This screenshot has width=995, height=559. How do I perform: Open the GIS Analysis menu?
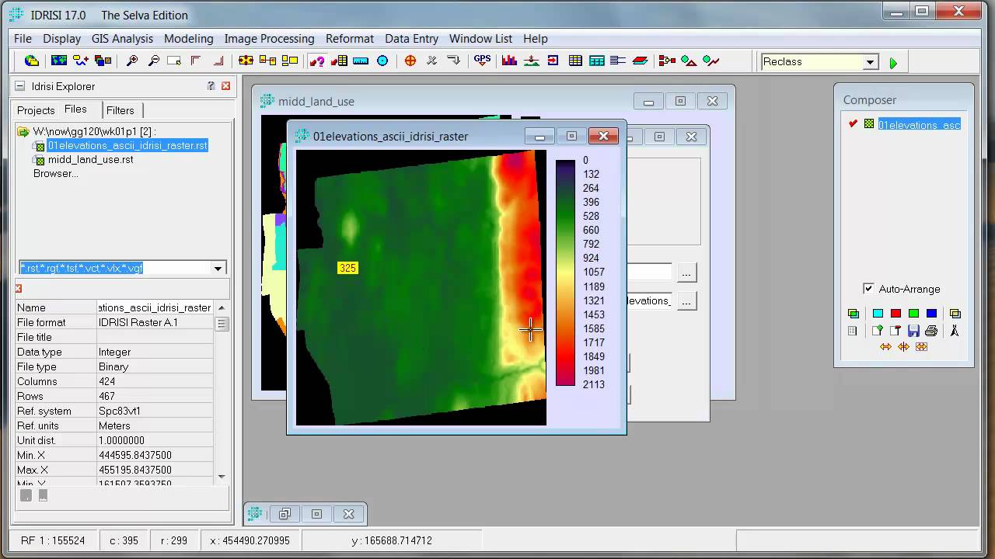tap(122, 38)
